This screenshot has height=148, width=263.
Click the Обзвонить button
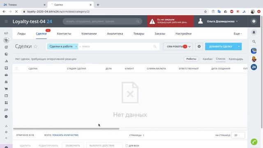pyautogui.click(x=73, y=146)
